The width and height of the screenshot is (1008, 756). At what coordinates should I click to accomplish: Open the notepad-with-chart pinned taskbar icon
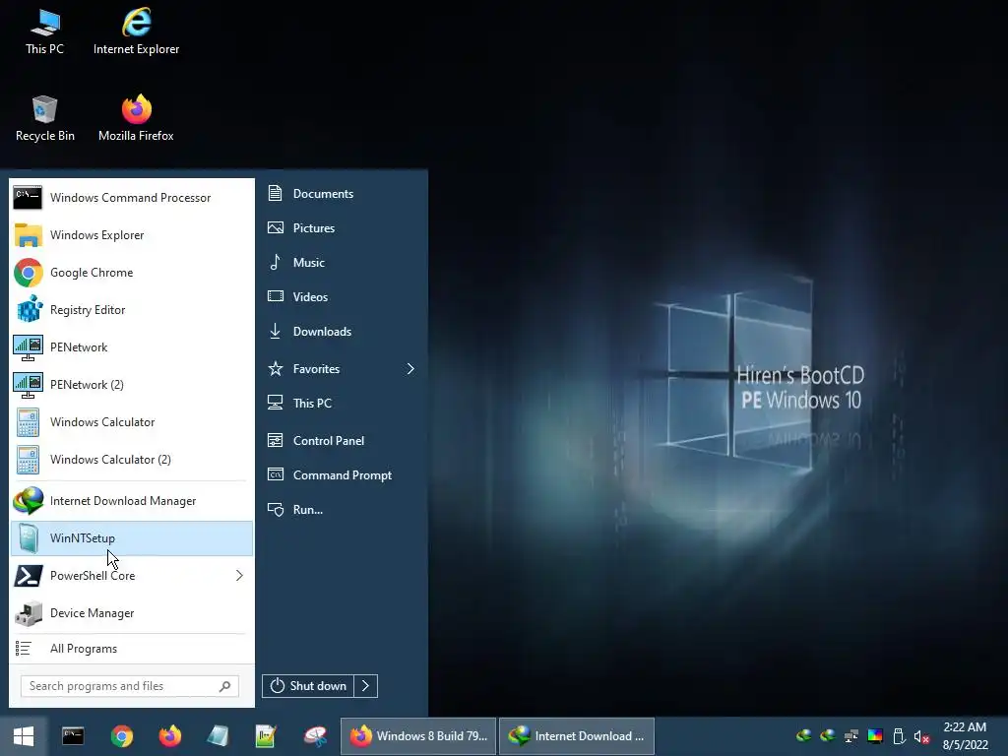(266, 736)
